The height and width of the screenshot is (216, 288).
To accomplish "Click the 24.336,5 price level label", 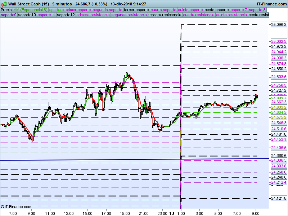I will click(x=279, y=160).
